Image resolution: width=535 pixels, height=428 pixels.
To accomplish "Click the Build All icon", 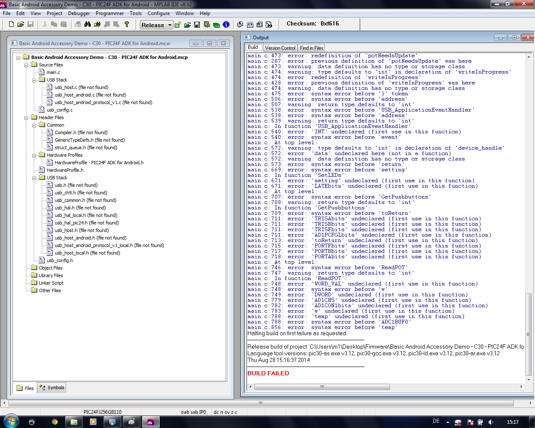I will point(250,25).
